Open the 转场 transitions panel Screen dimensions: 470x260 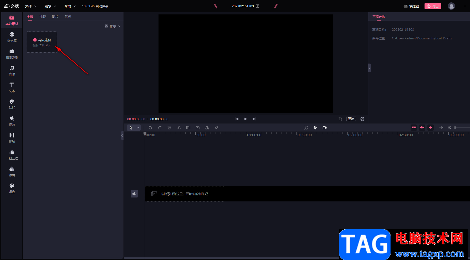[12, 138]
